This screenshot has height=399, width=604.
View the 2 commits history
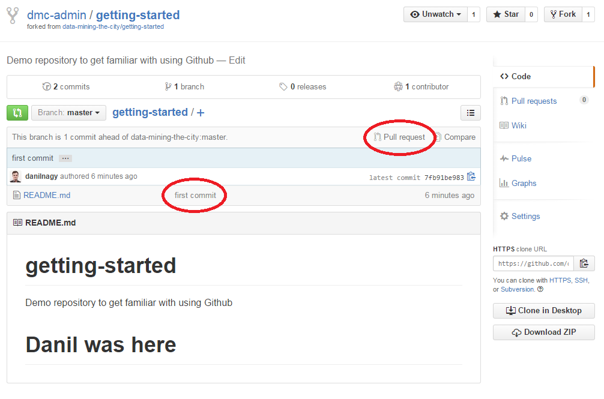tap(66, 86)
